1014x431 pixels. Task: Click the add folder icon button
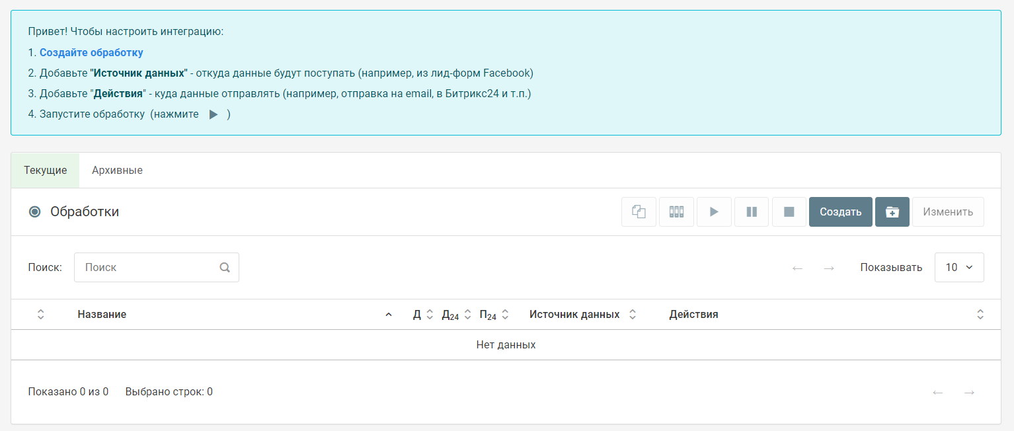coord(892,212)
